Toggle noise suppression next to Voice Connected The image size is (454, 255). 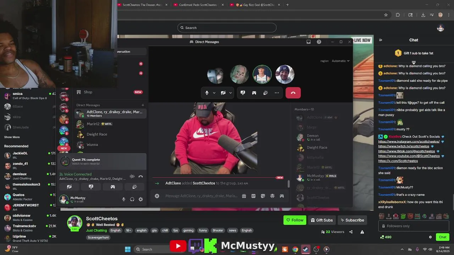click(132, 176)
